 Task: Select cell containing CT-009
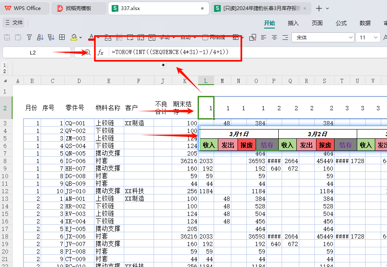click(x=79, y=259)
